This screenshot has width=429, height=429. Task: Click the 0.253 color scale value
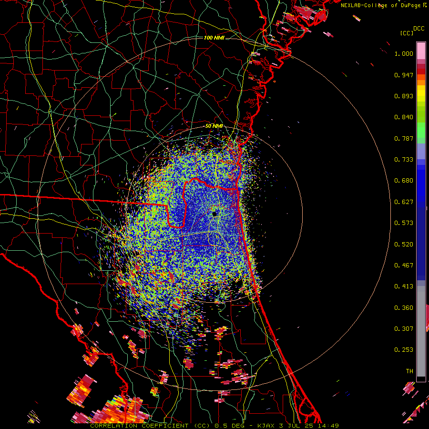404,350
